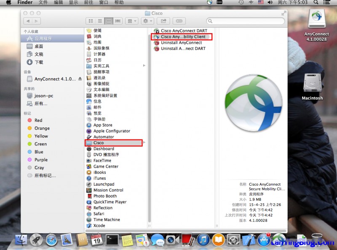Open System Preferences gear in Dock

(234, 240)
